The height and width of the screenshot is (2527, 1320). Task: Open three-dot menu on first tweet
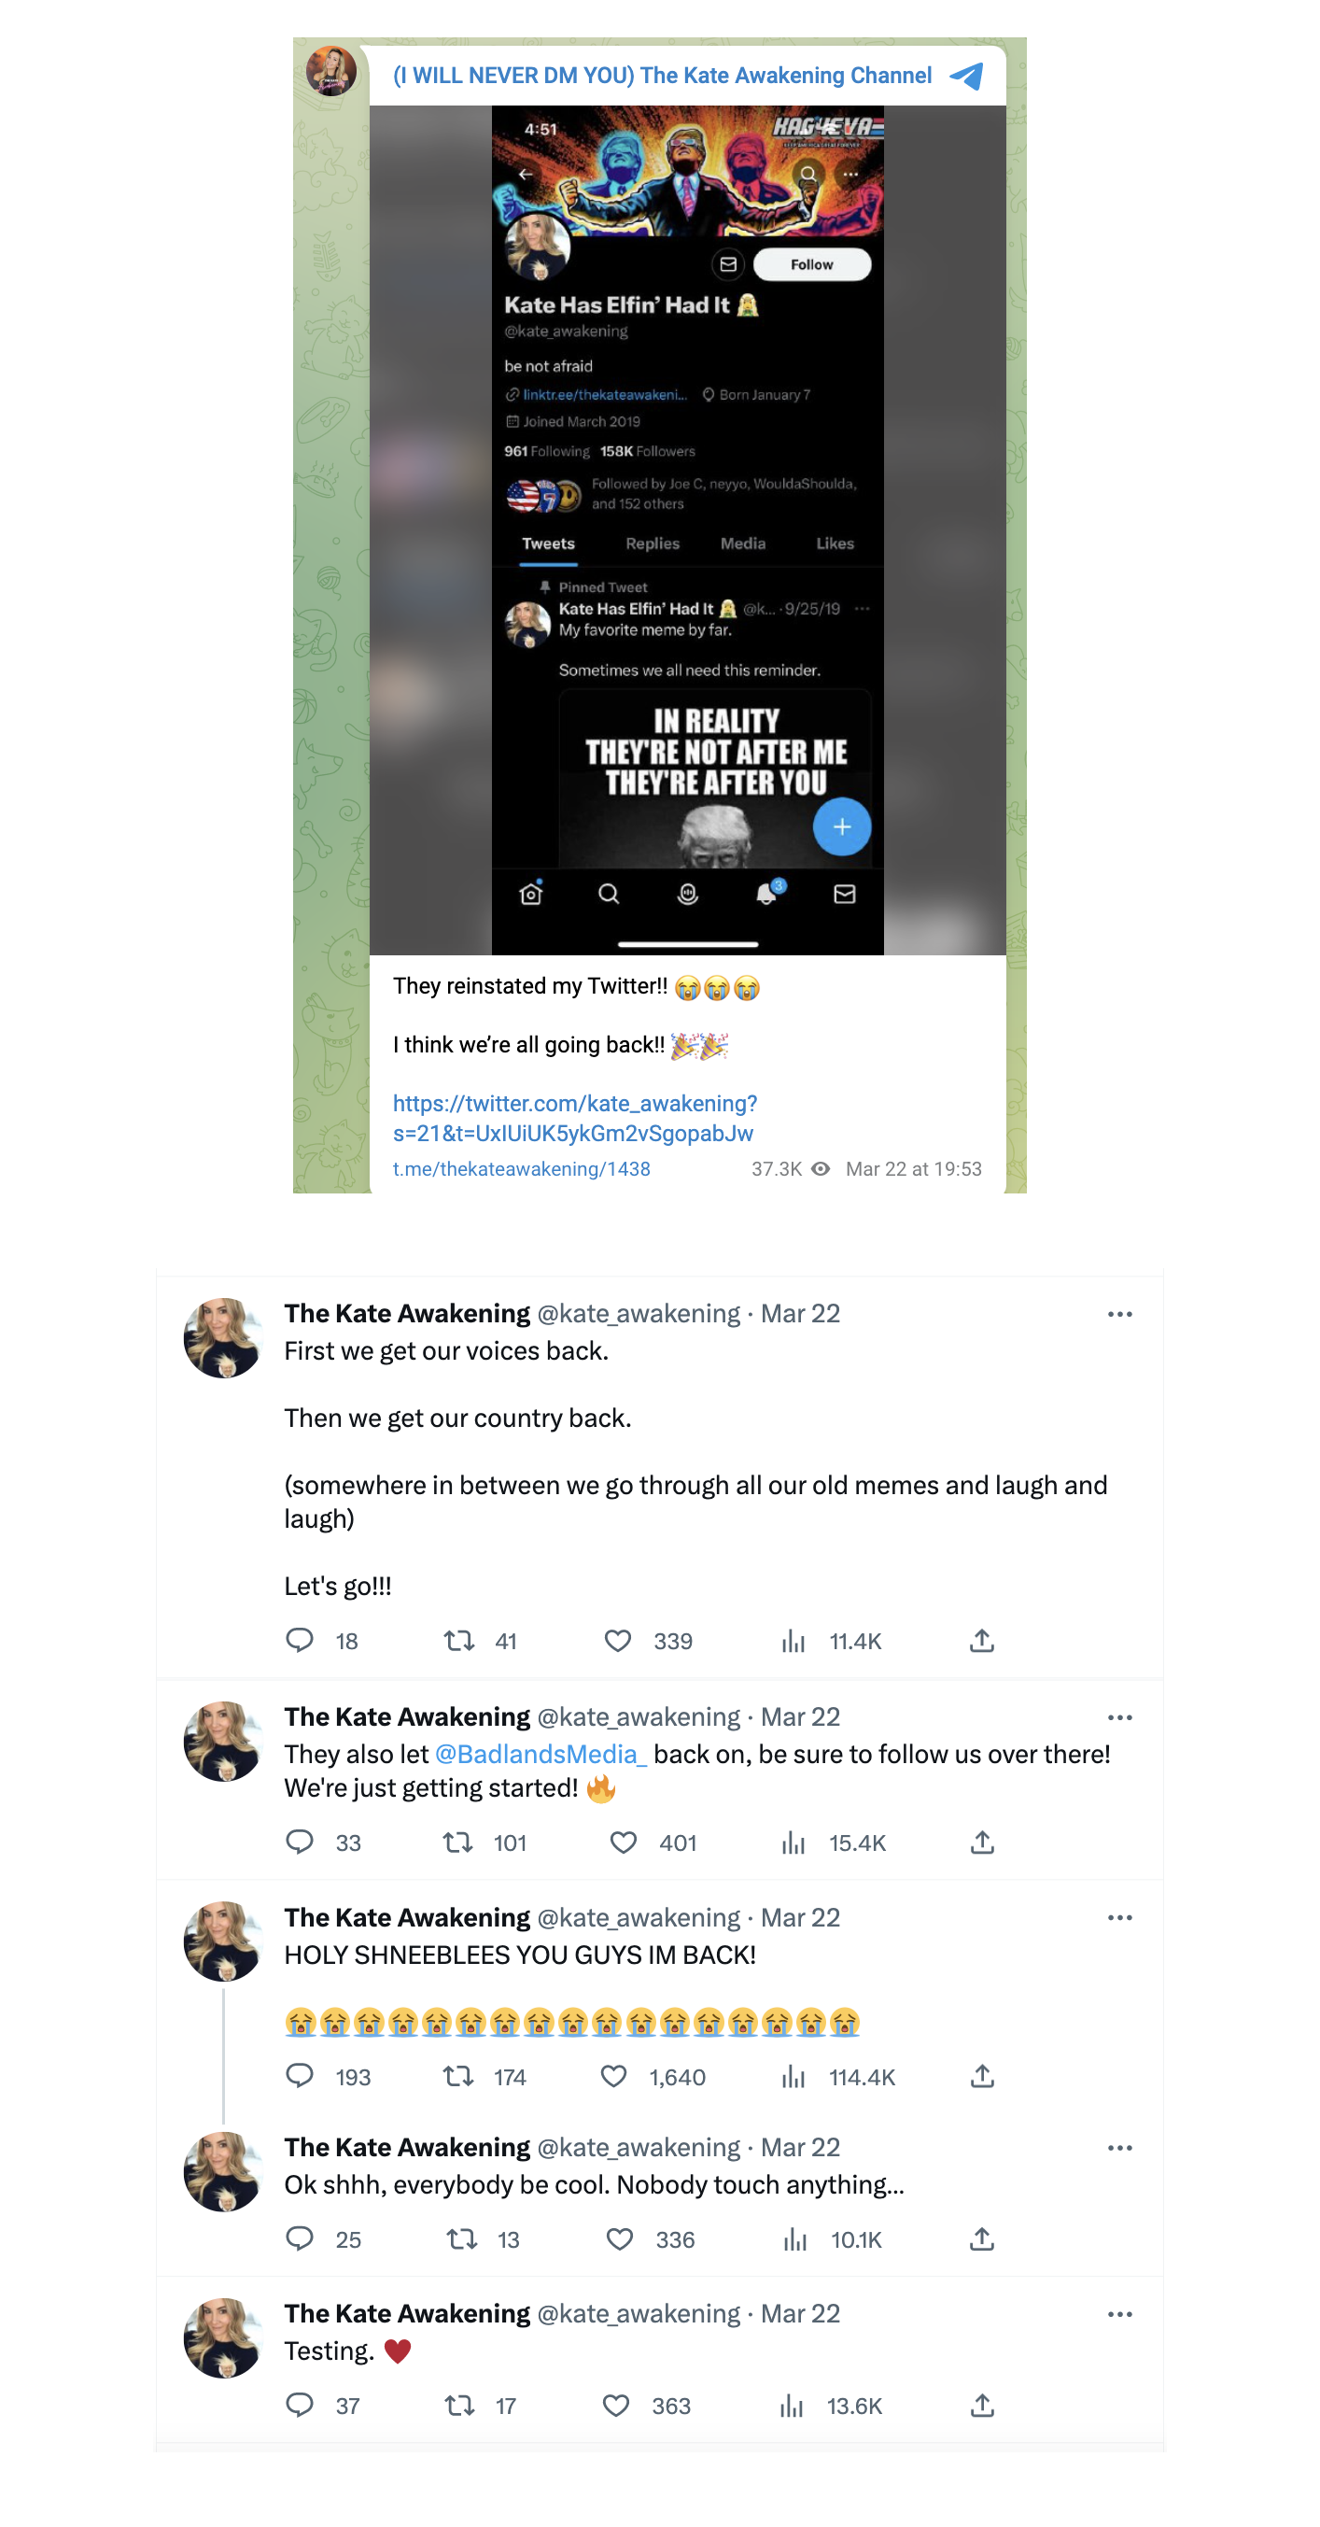tap(1119, 1315)
